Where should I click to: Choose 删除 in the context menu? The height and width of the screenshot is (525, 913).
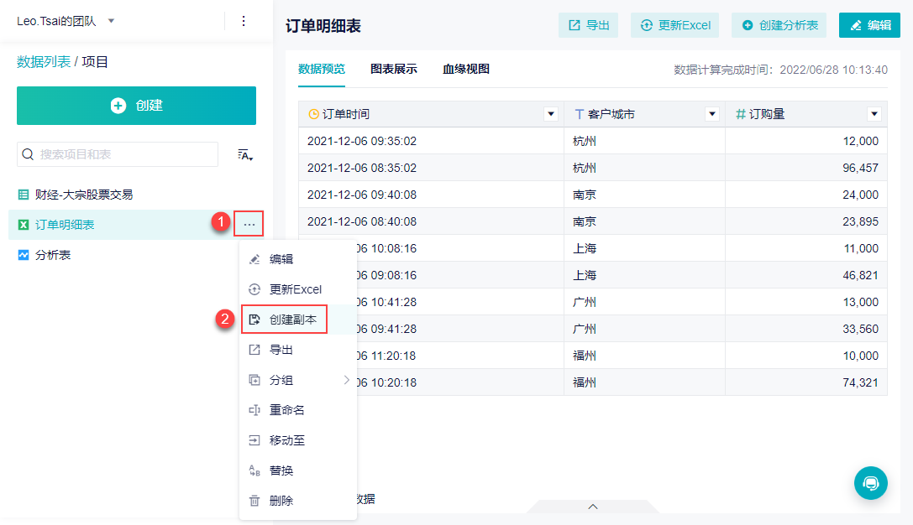coord(281,501)
